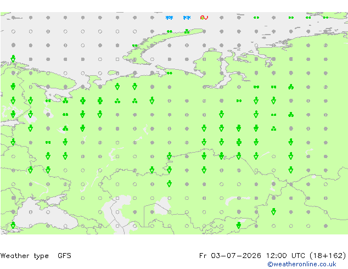The image size is (348, 269).
Task: Click the "Weather type" label
Action: tap(24, 256)
